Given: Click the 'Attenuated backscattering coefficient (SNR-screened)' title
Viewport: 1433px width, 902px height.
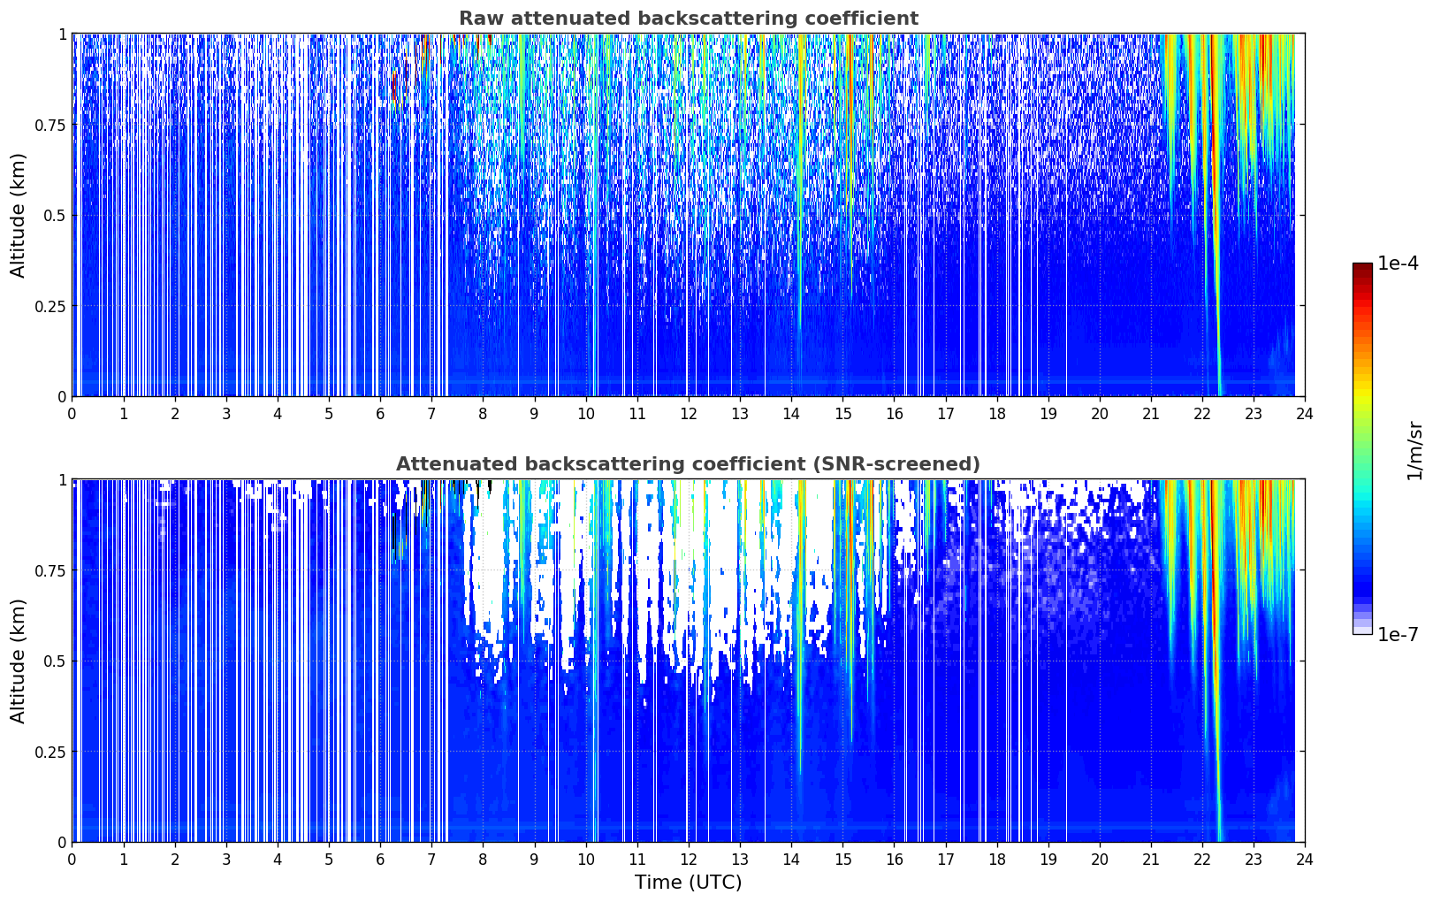Looking at the screenshot, I should pos(688,464).
